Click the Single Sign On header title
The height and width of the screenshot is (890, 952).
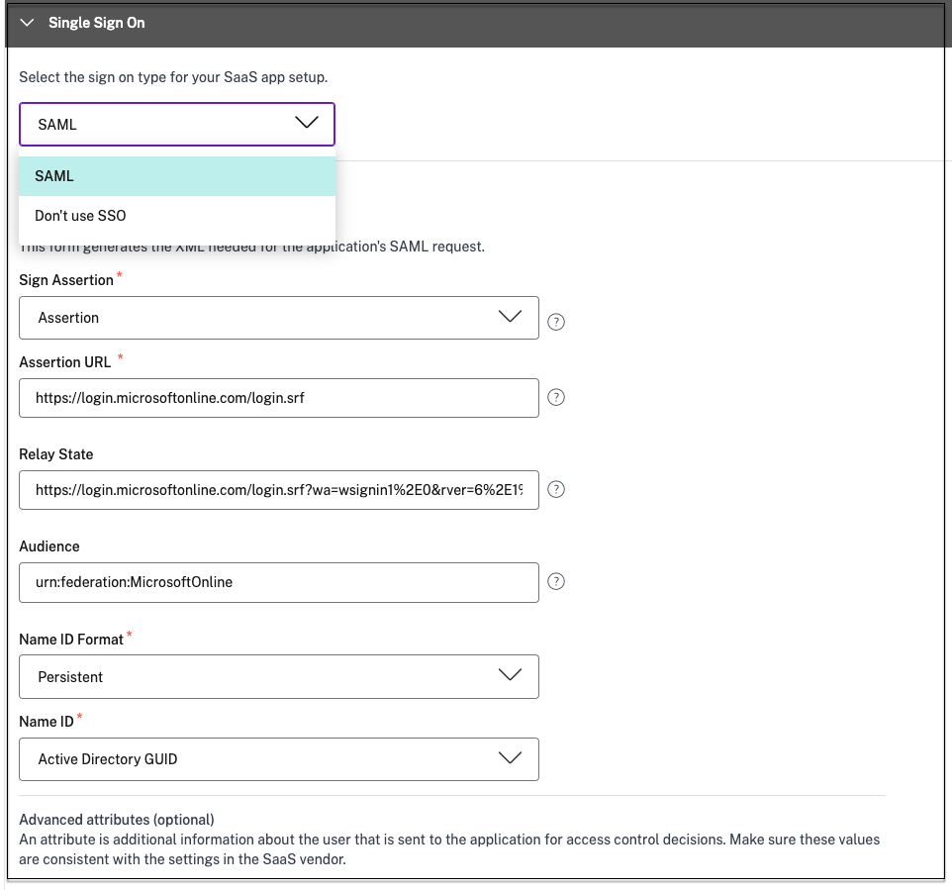[x=96, y=23]
